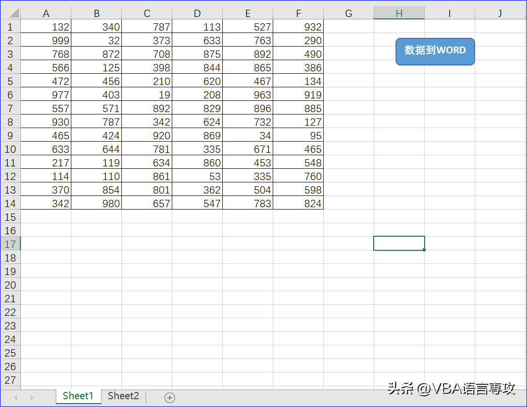Viewport: 527px width, 407px height.
Task: Click cell F4 containing 386
Action: [x=298, y=67]
